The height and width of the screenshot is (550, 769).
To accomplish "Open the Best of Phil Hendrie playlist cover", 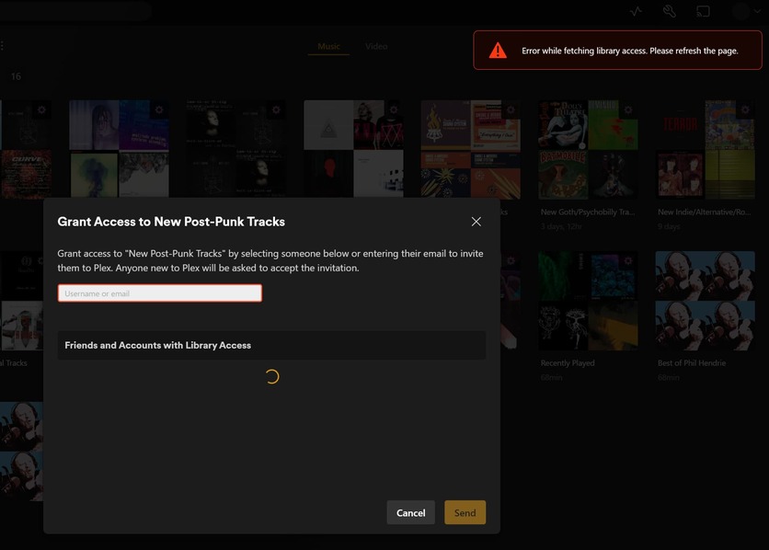I will point(706,301).
